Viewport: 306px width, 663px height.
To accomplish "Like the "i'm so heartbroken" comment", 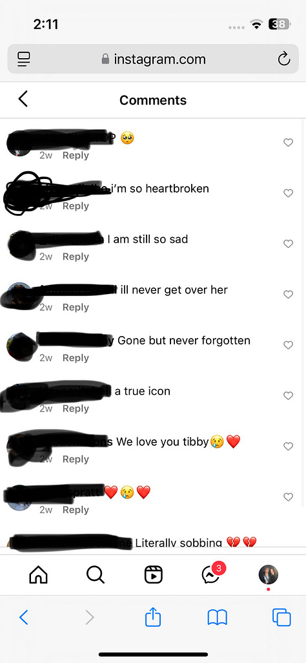I will click(x=289, y=193).
